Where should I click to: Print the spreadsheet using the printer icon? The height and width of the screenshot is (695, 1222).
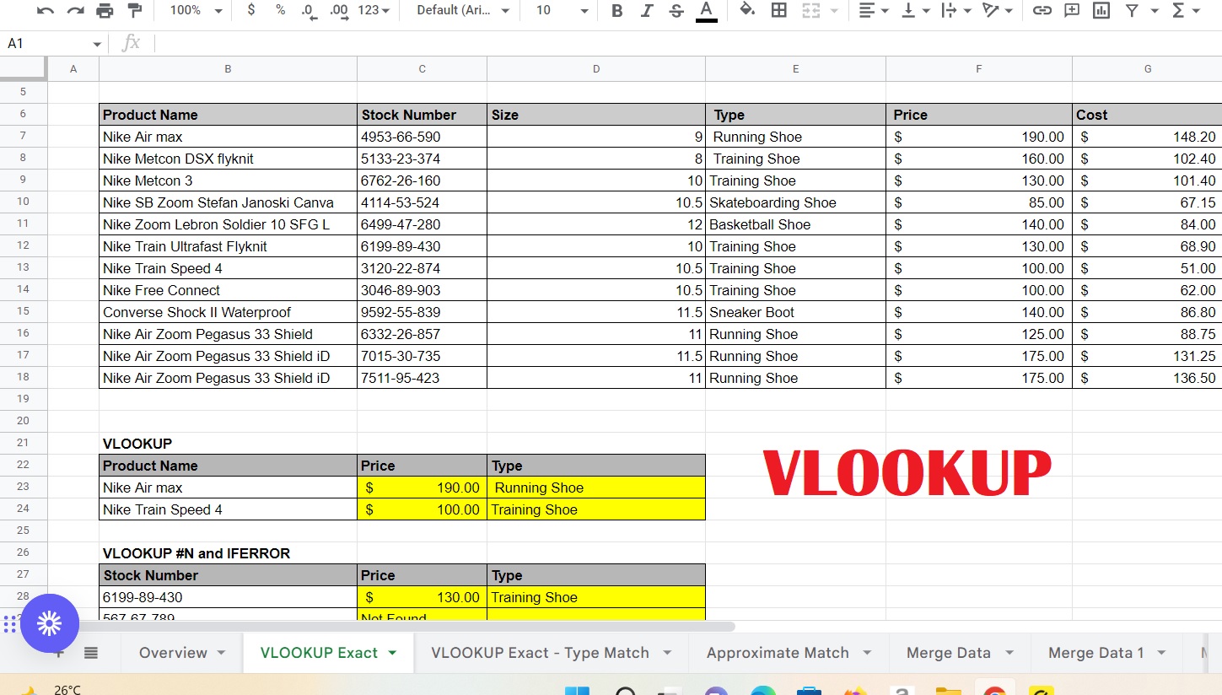pyautogui.click(x=105, y=11)
